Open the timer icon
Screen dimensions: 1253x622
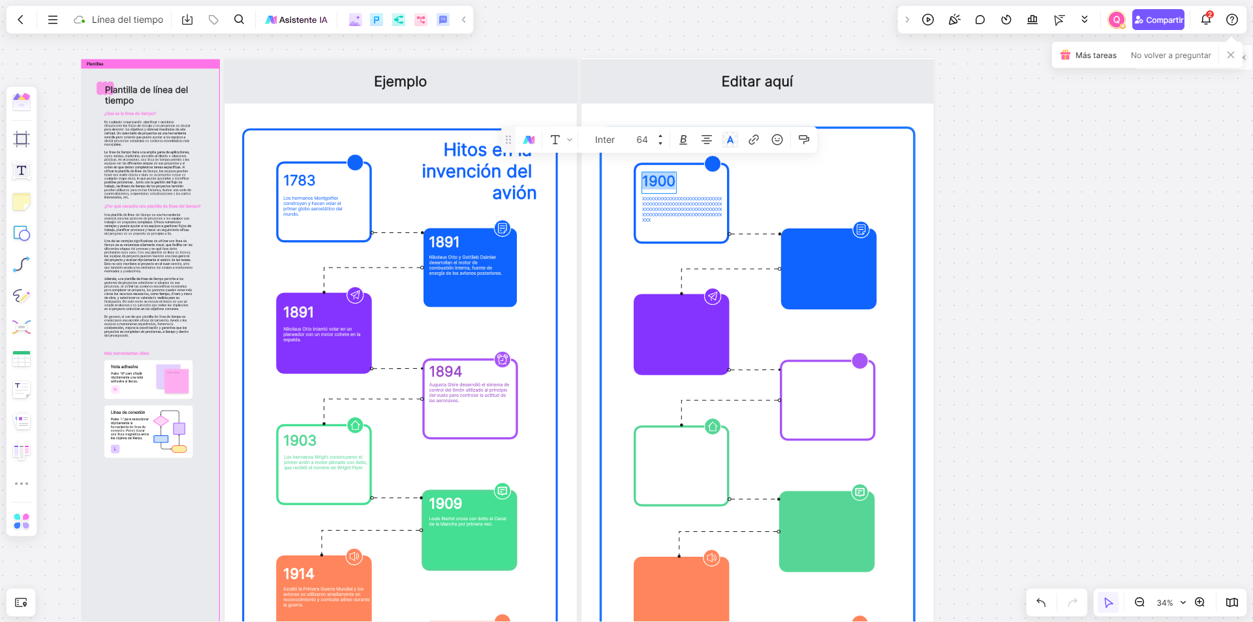coord(1006,20)
